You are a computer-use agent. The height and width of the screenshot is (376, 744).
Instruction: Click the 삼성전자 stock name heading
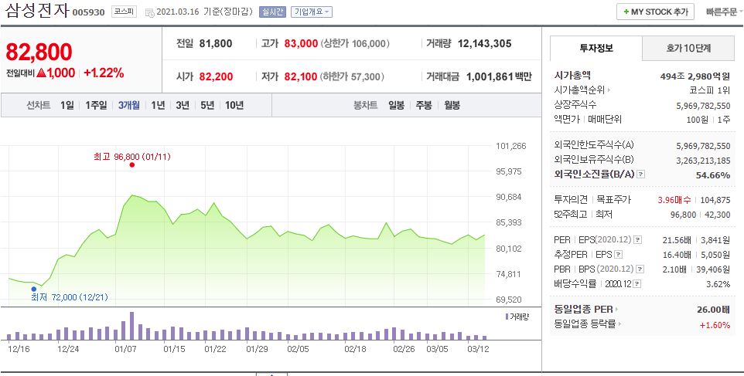tap(37, 10)
